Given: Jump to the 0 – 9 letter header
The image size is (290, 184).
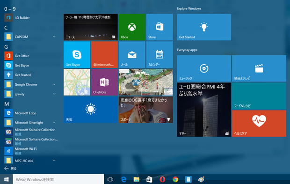Looking at the screenshot, I should [x=10, y=9].
